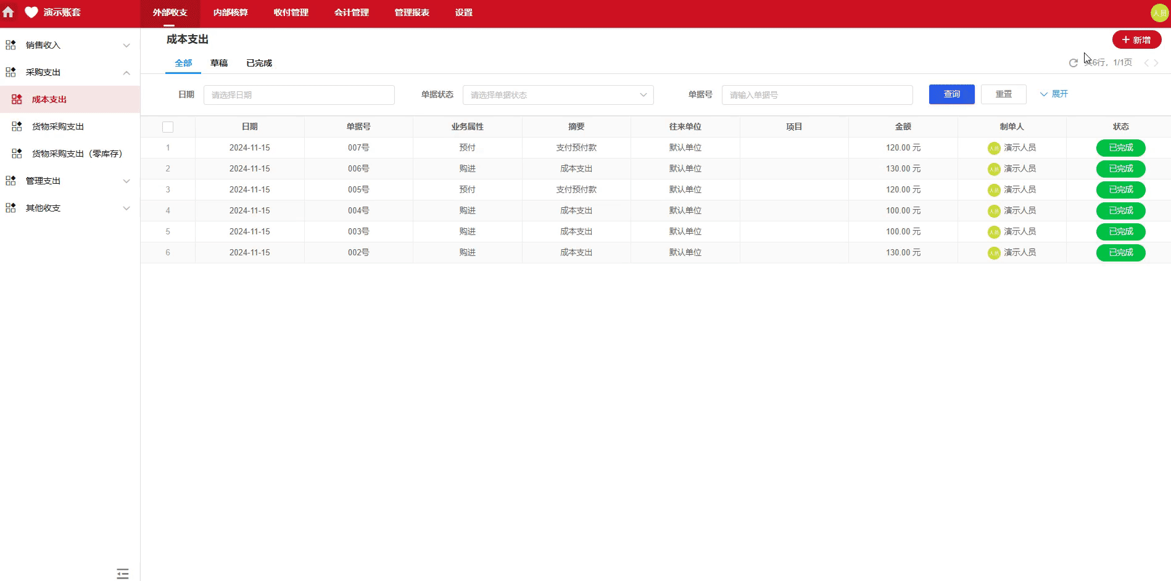Click the 单据号 input field
The image size is (1171, 581).
tap(817, 94)
